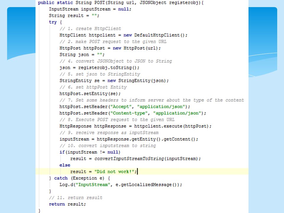Click the 'if(inputStream != null)' line
Viewport: 284px width, 213px height.
click(x=90, y=152)
